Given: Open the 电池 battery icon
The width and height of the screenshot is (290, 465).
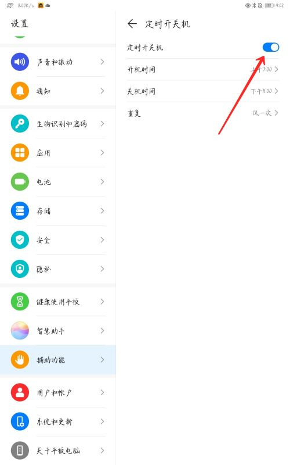Looking at the screenshot, I should 20,181.
